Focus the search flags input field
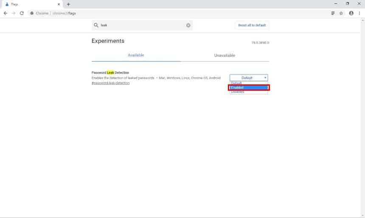Image resolution: width=365 pixels, height=218 pixels. click(142, 25)
